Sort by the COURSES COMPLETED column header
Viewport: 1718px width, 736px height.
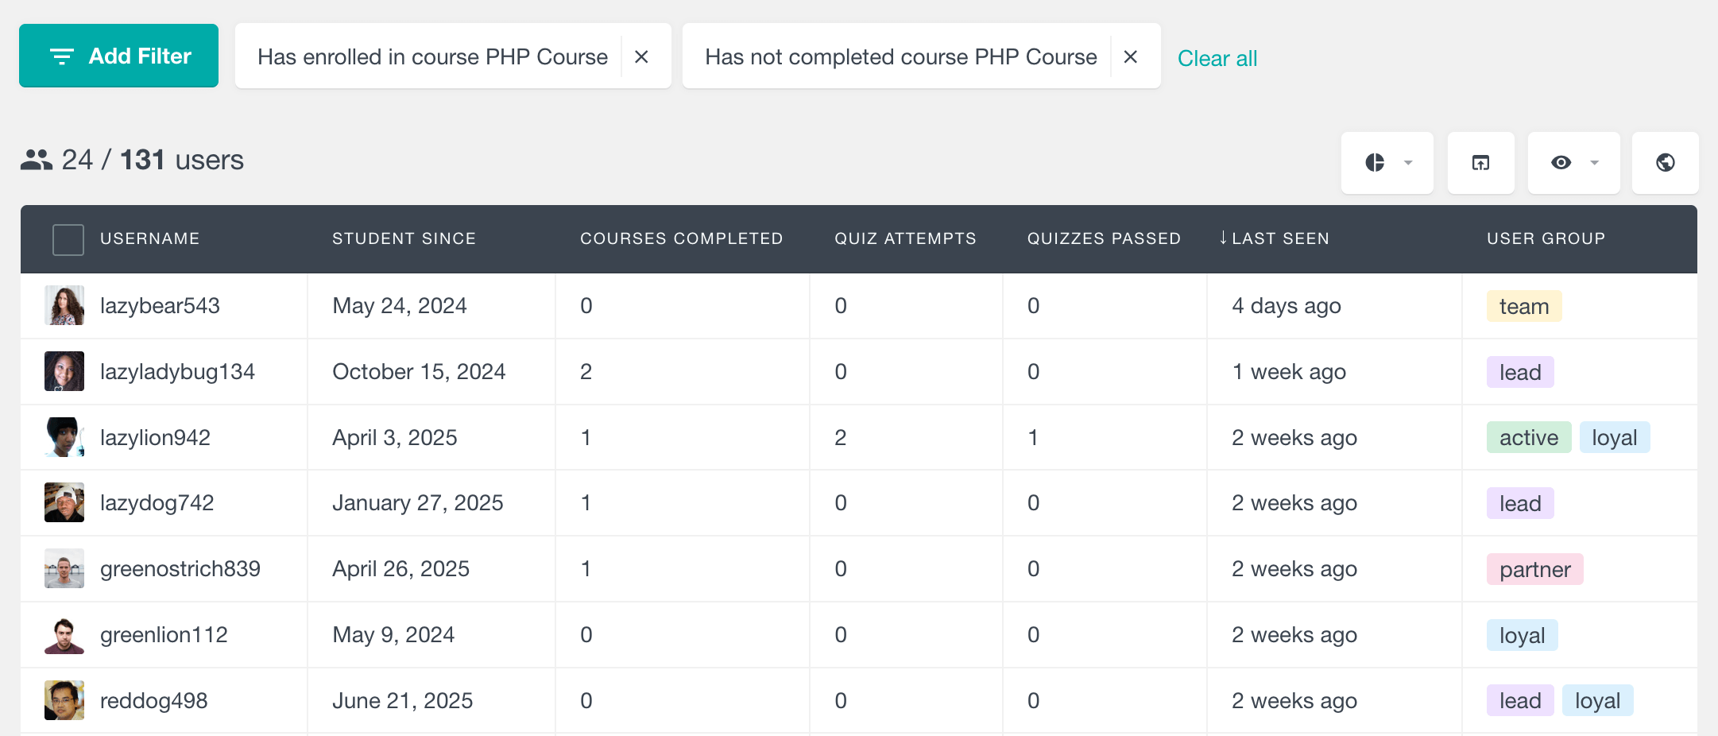[x=682, y=238]
